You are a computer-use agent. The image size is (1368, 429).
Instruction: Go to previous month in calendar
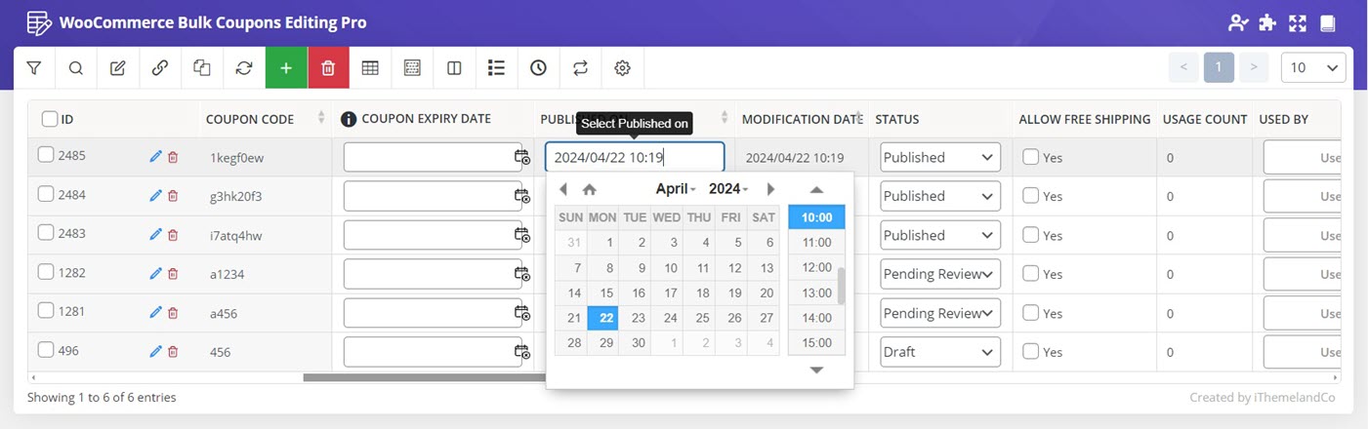[563, 189]
